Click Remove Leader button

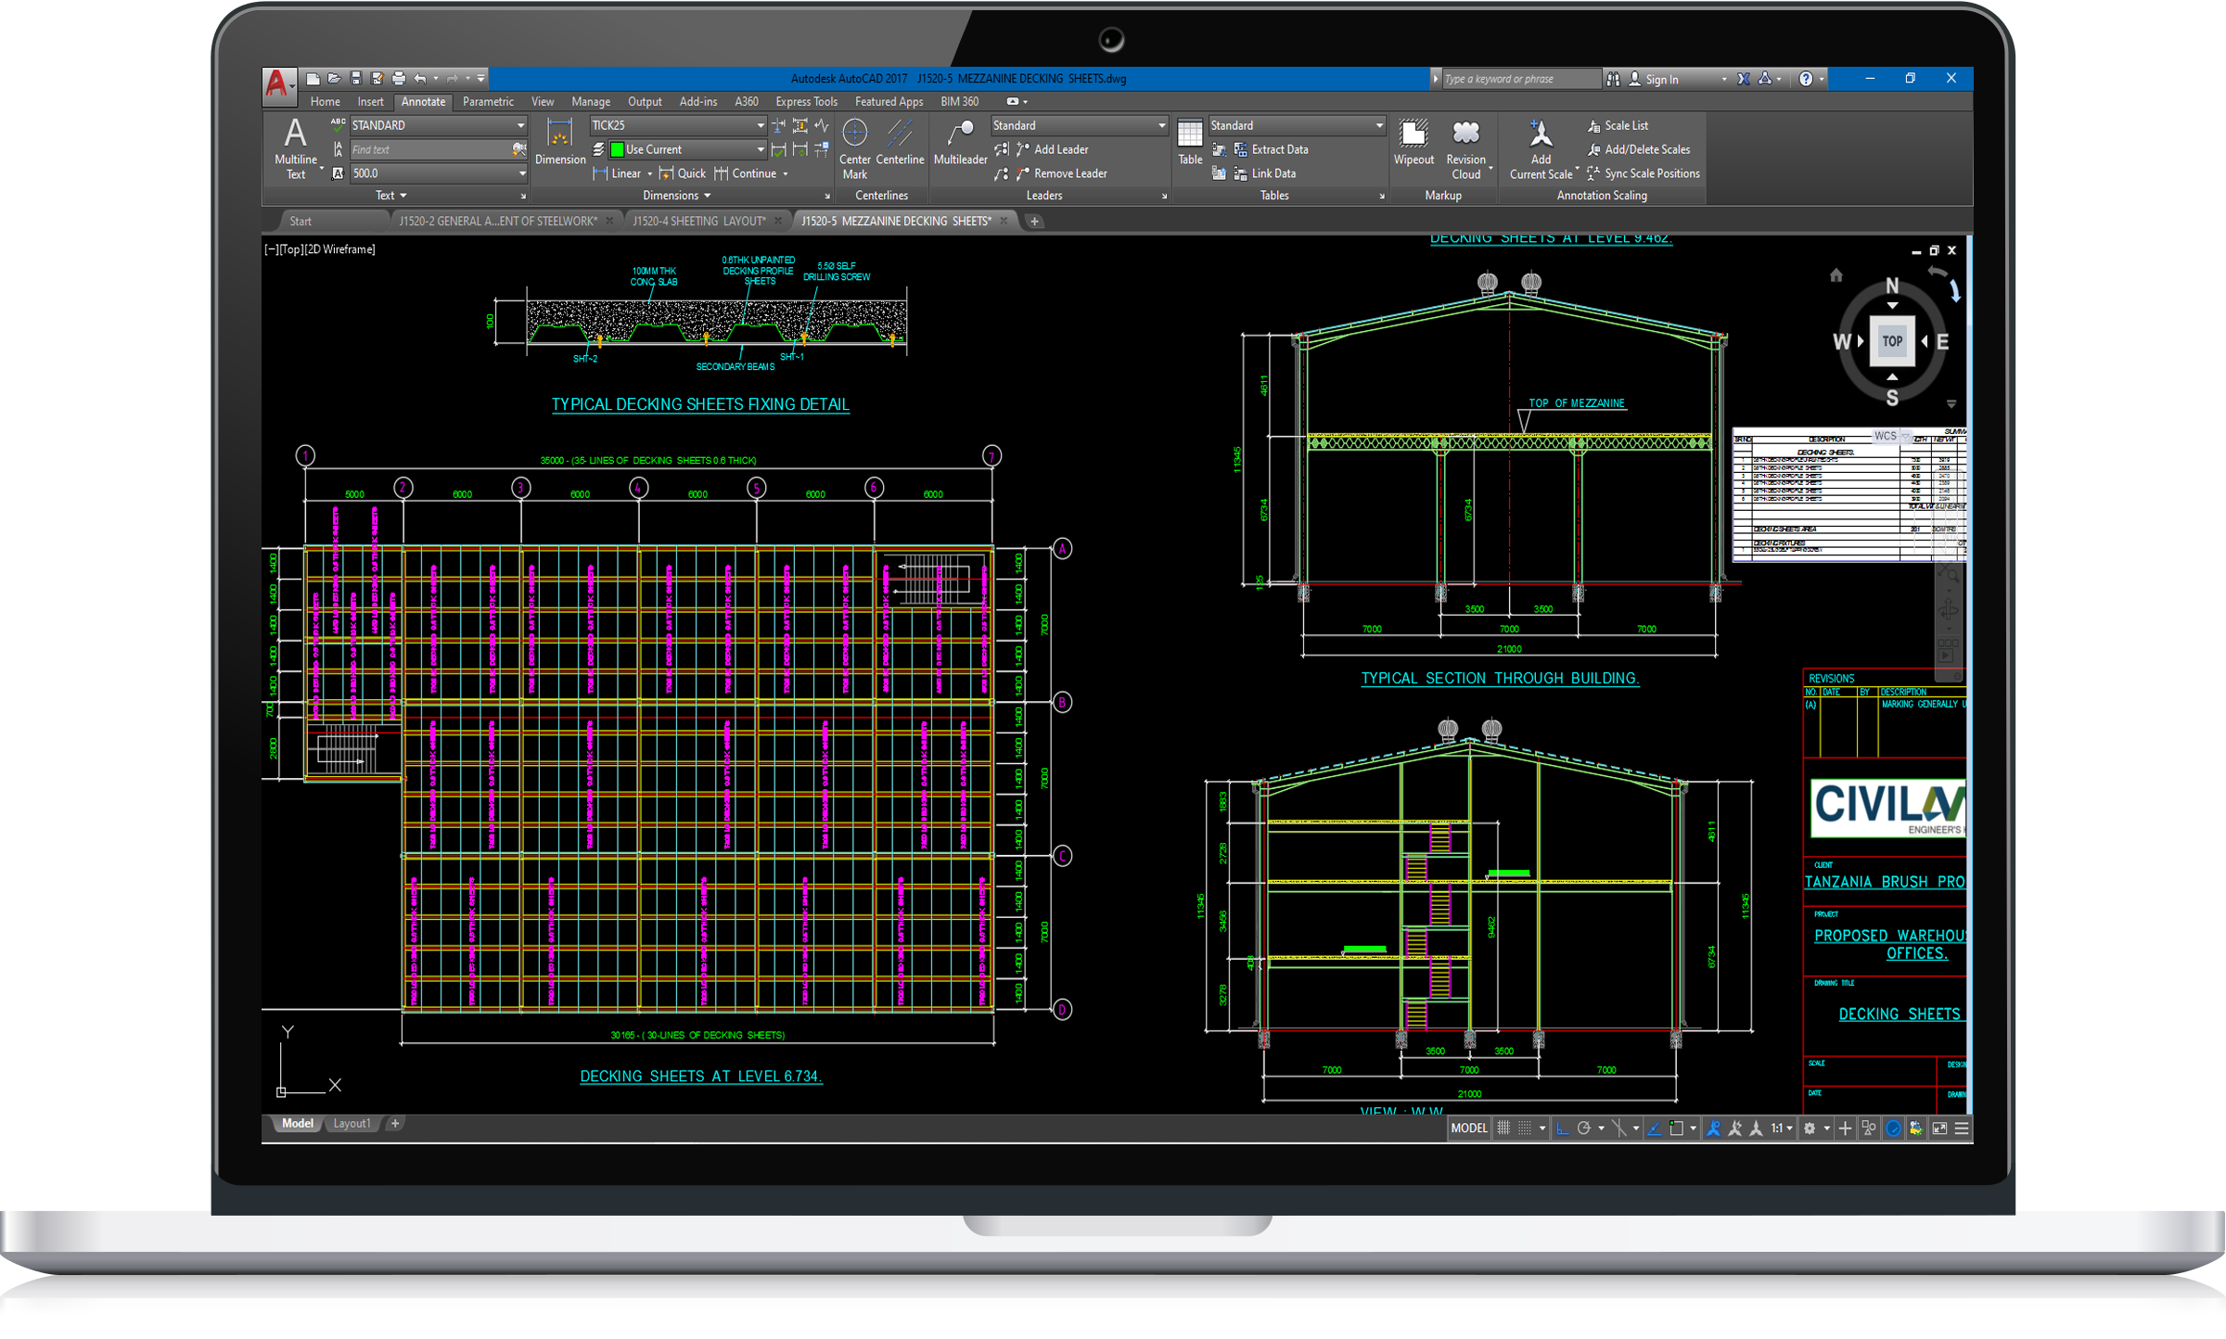click(1061, 173)
